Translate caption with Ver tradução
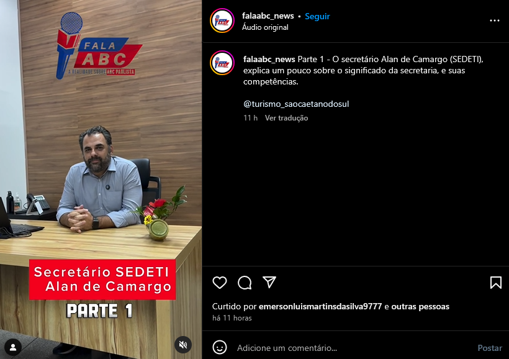Image resolution: width=509 pixels, height=359 pixels. (x=286, y=118)
